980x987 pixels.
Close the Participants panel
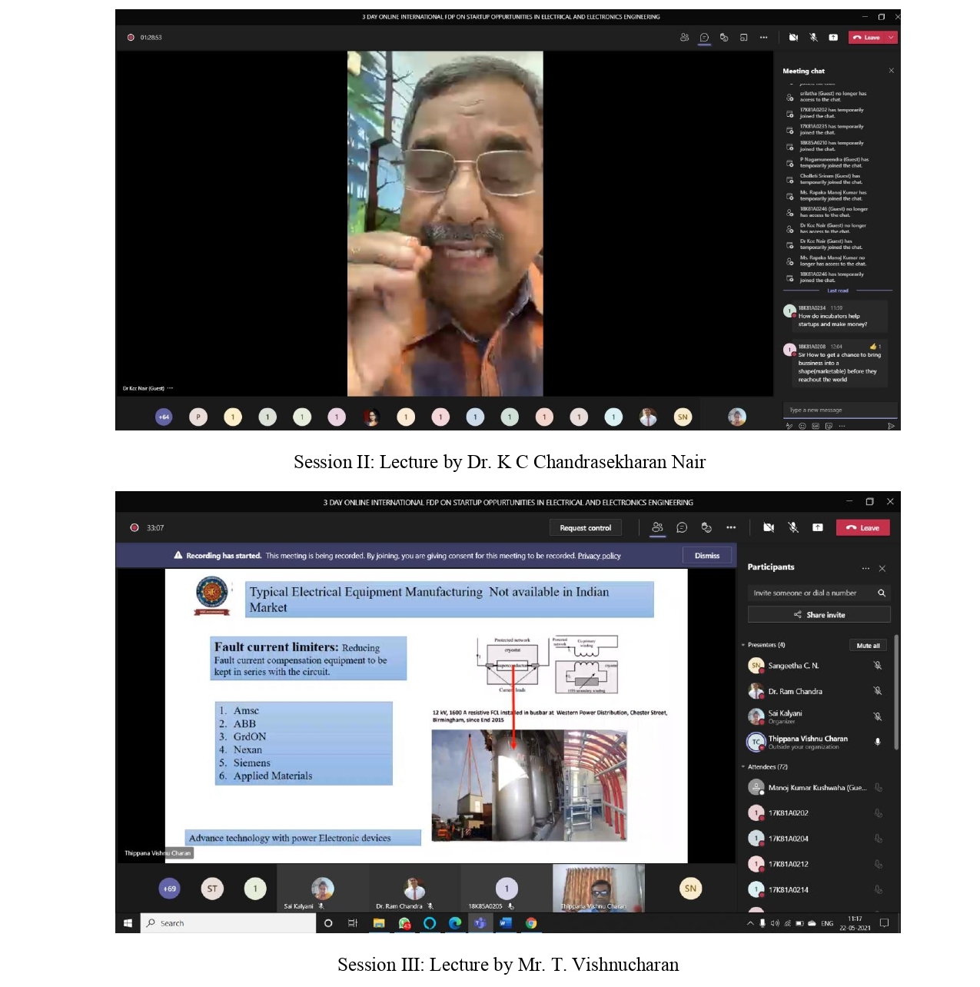click(x=882, y=568)
